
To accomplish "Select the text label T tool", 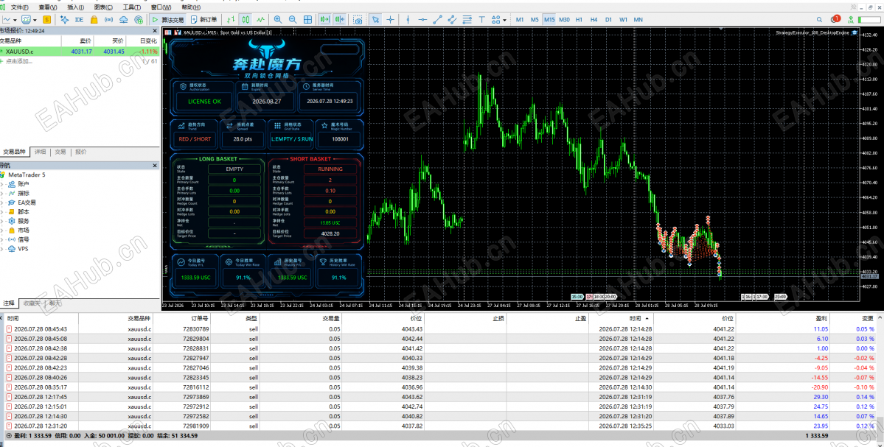I will 482,20.
